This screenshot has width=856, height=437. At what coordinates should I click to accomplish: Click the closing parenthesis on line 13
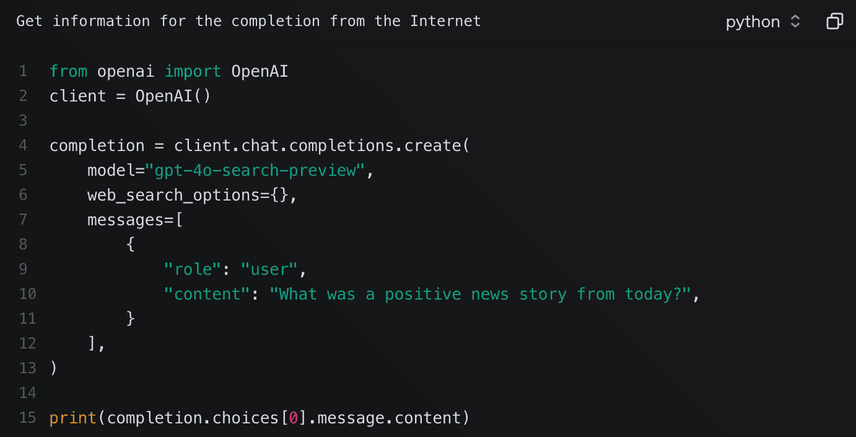click(x=54, y=368)
